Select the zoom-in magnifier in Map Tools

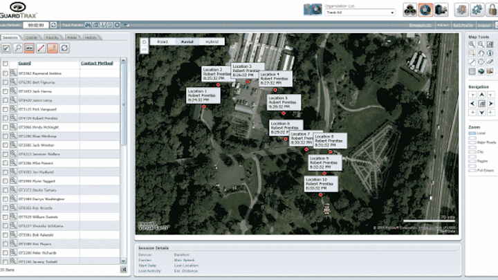click(x=472, y=45)
